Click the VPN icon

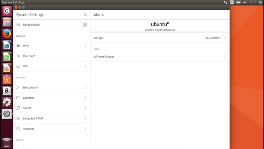pos(18,66)
